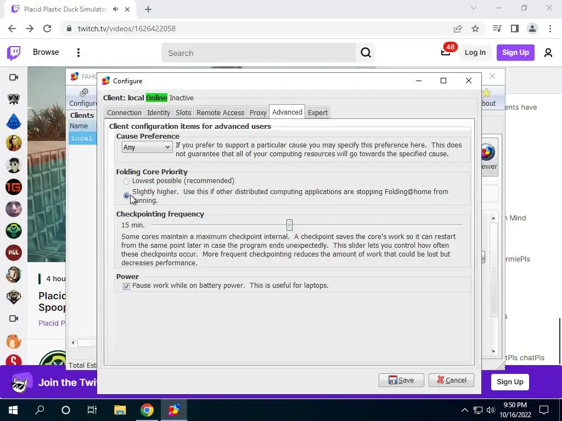
Task: Toggle Chrome side panel icon
Action: pos(515,29)
